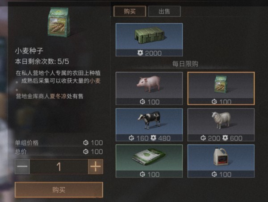The height and width of the screenshot is (202, 268).
Task: Click the sheep price label 200 / 600
Action: pos(221,138)
